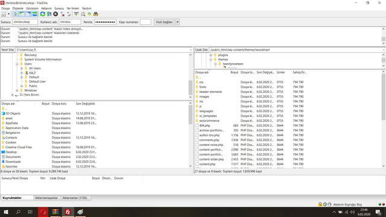Click the taskbar search icon
The image size is (386, 217).
pos(18,212)
